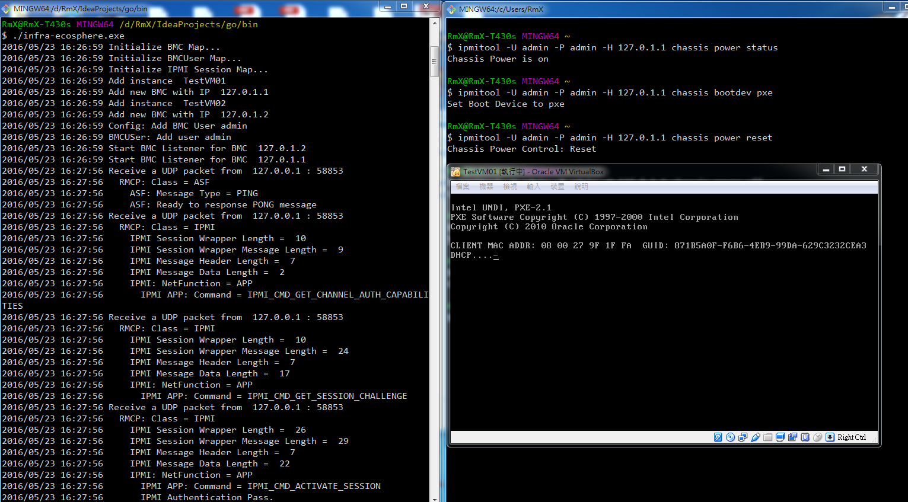This screenshot has width=908, height=502.
Task: Minimize the TestVM01 VirtualBox window
Action: 825,170
